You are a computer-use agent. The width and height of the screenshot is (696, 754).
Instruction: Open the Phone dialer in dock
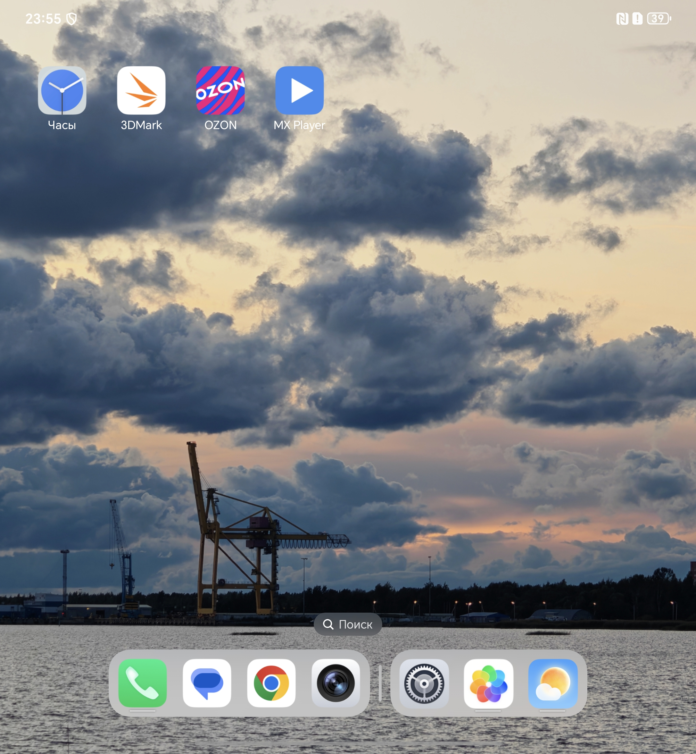(142, 683)
